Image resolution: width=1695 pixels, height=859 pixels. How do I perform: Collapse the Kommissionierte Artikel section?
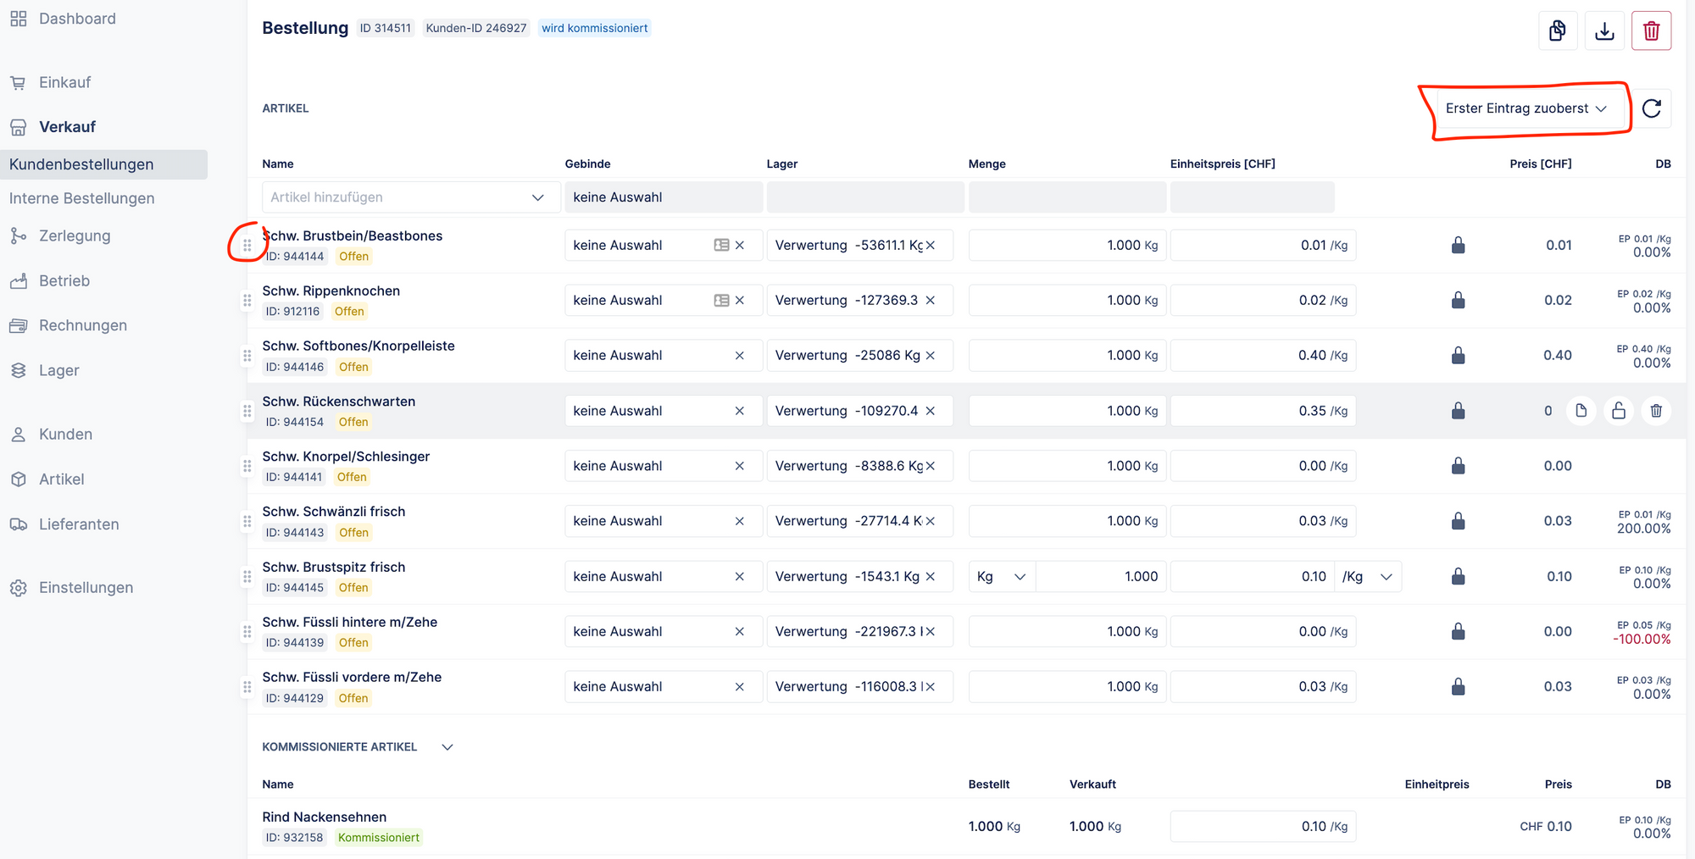pos(447,747)
